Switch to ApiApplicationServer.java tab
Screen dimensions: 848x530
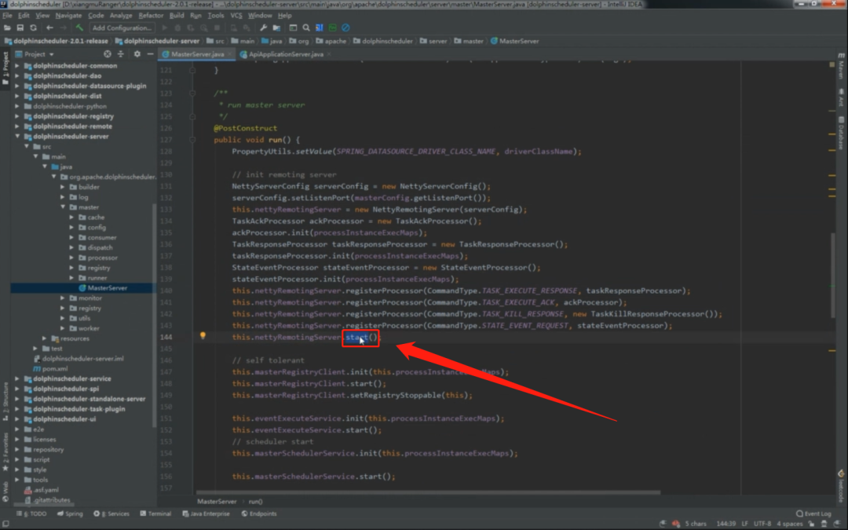[286, 54]
